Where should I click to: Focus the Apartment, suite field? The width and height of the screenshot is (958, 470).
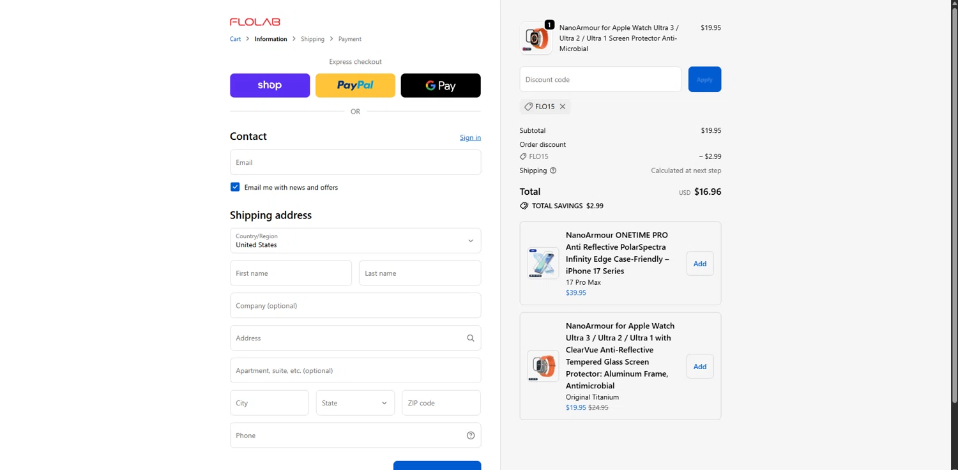pyautogui.click(x=355, y=370)
